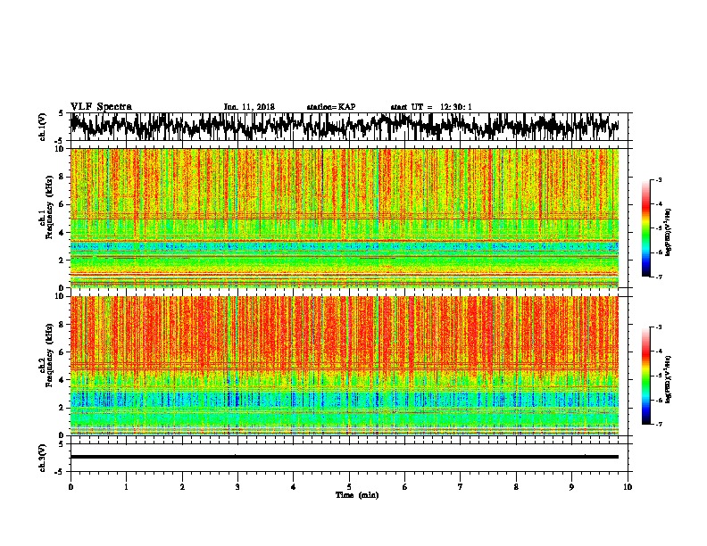Click the ch.2 spectrogram plot area
Viewport: 707px width, 546px height.
click(345, 366)
